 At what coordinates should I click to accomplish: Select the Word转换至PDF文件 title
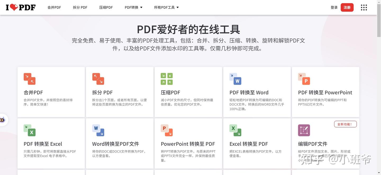click(116, 144)
